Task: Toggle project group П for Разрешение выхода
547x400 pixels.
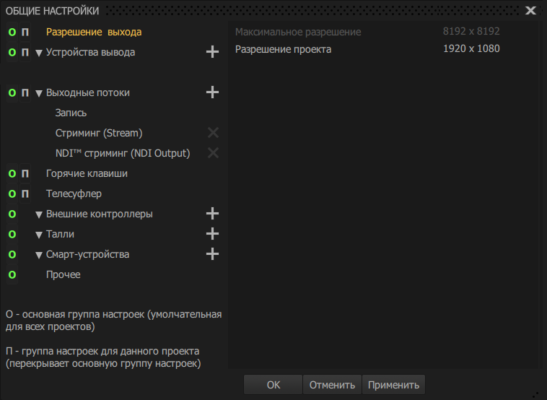Action: tap(25, 32)
